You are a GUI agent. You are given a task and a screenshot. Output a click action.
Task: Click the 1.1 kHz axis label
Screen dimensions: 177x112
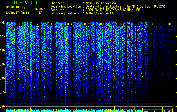[x=3, y=36]
